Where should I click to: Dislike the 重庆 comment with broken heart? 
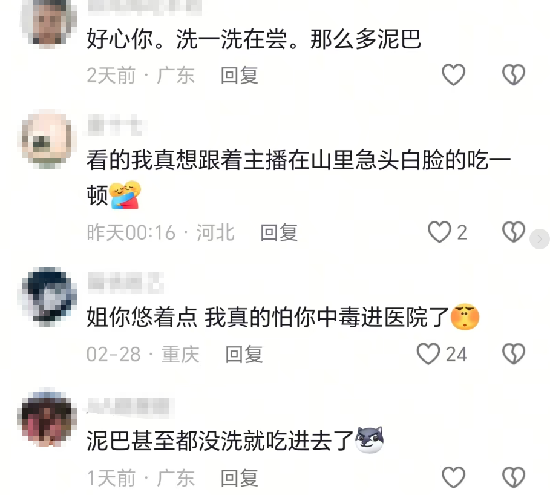(x=514, y=353)
